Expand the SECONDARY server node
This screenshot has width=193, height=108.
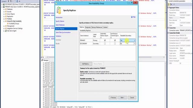(2, 4)
